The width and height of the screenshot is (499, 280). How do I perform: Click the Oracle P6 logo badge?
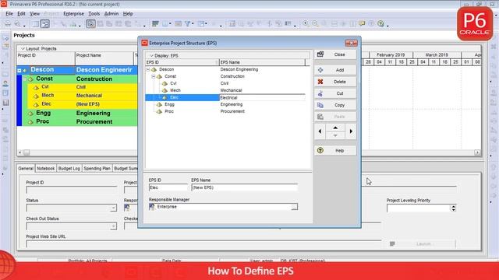tap(475, 24)
